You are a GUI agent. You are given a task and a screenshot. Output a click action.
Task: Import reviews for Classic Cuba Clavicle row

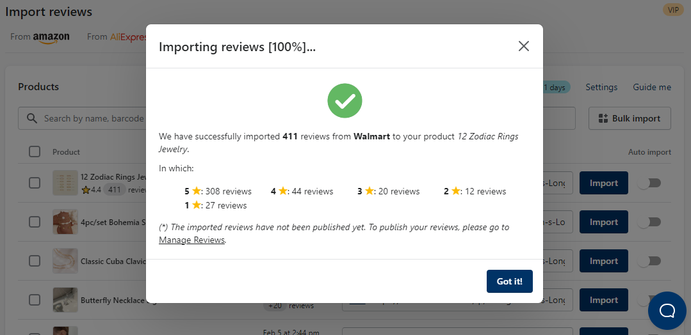click(603, 261)
